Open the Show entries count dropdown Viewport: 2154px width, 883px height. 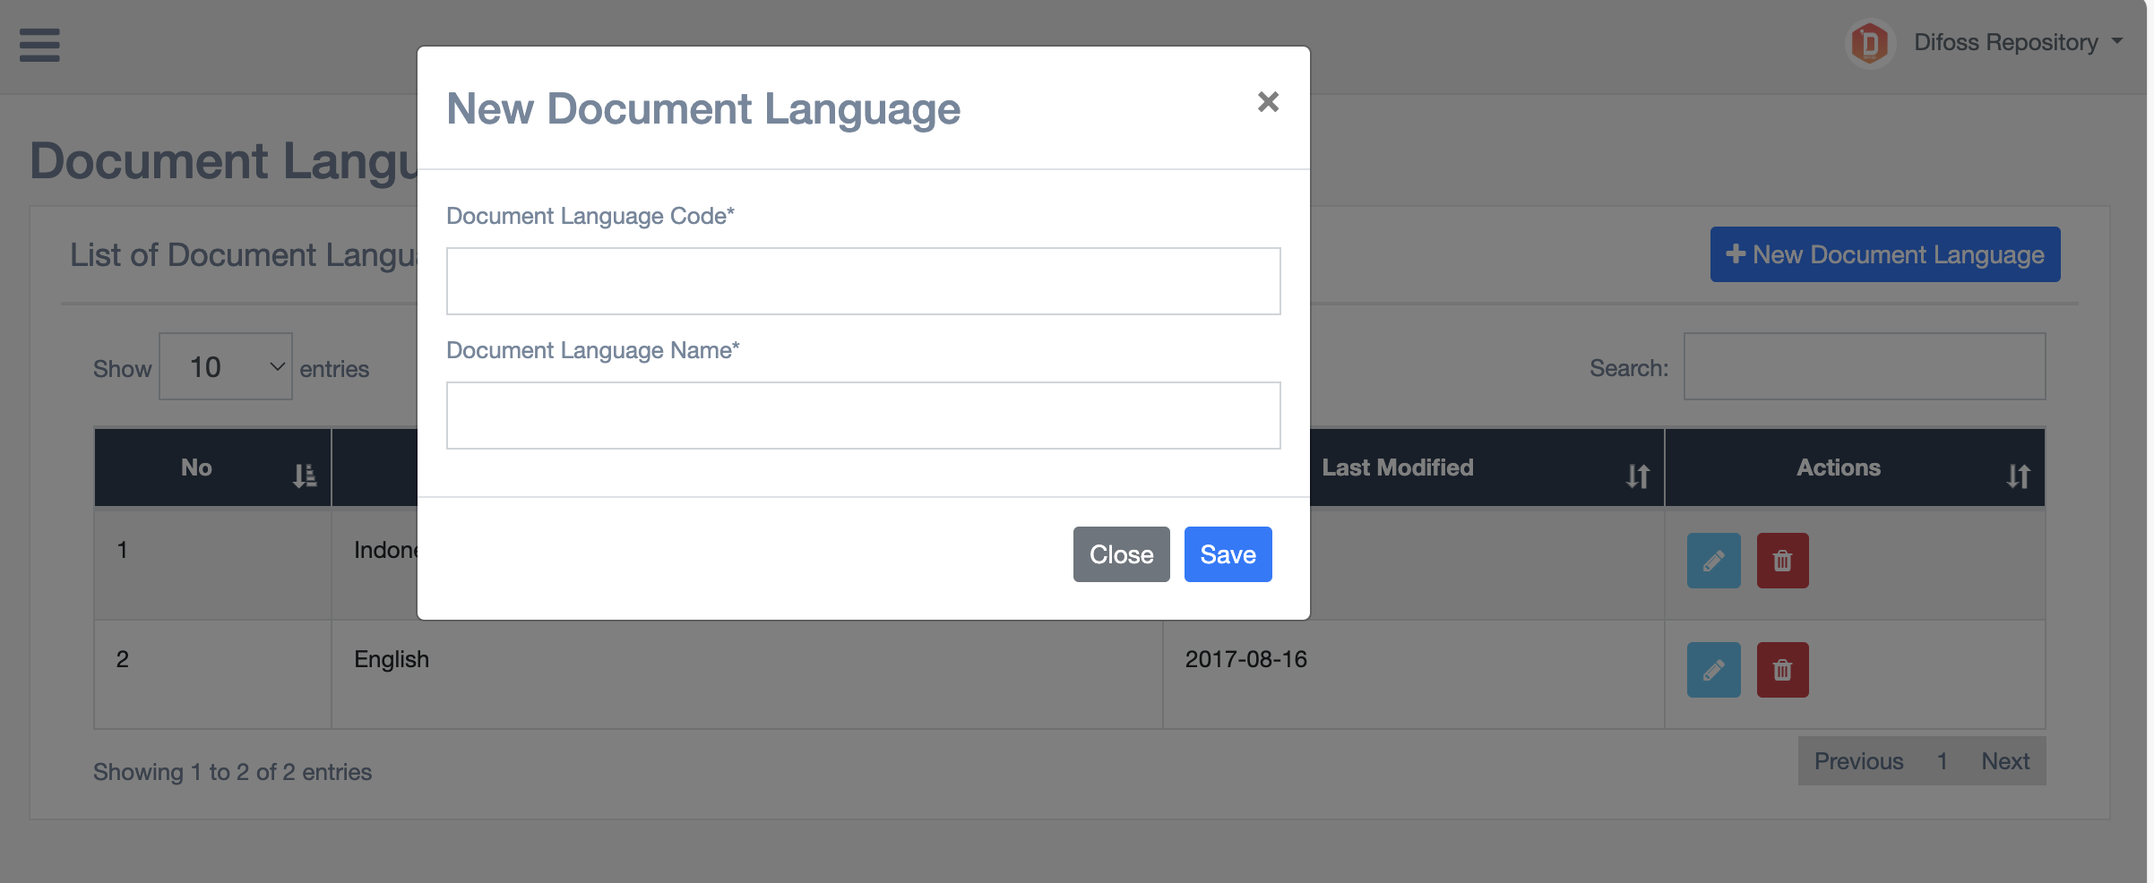226,367
